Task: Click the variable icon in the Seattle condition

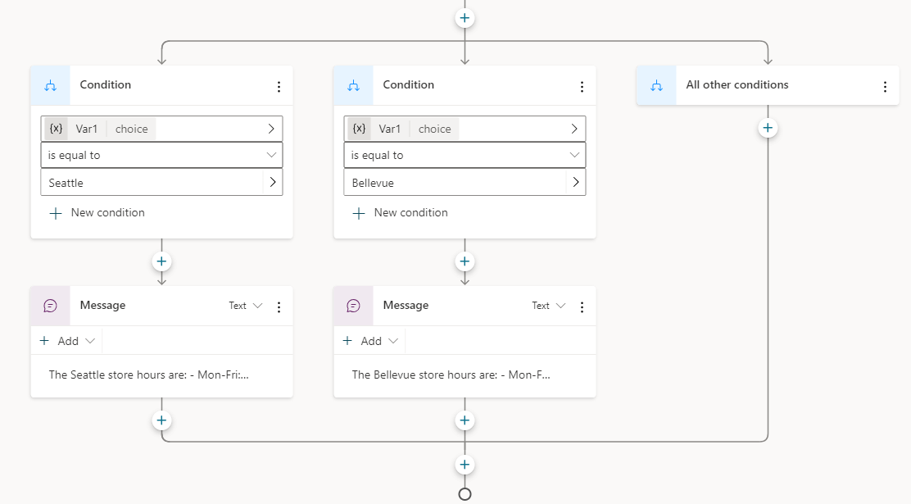Action: 56,129
